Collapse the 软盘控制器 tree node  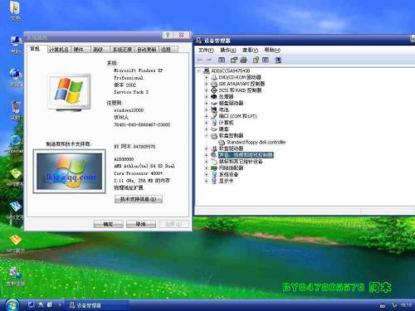pos(207,136)
